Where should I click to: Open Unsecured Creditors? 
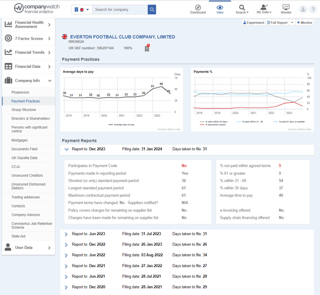pyautogui.click(x=27, y=176)
